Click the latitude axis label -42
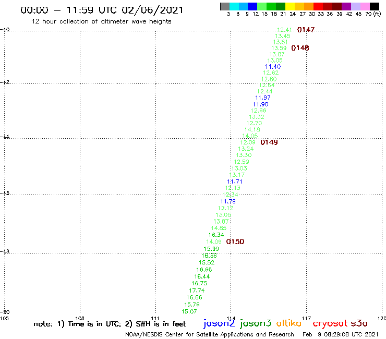 click(5, 82)
